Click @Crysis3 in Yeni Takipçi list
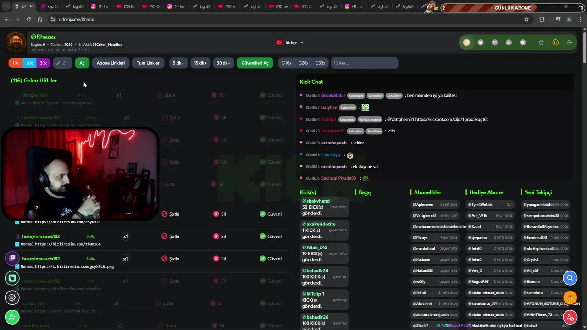 point(531,259)
